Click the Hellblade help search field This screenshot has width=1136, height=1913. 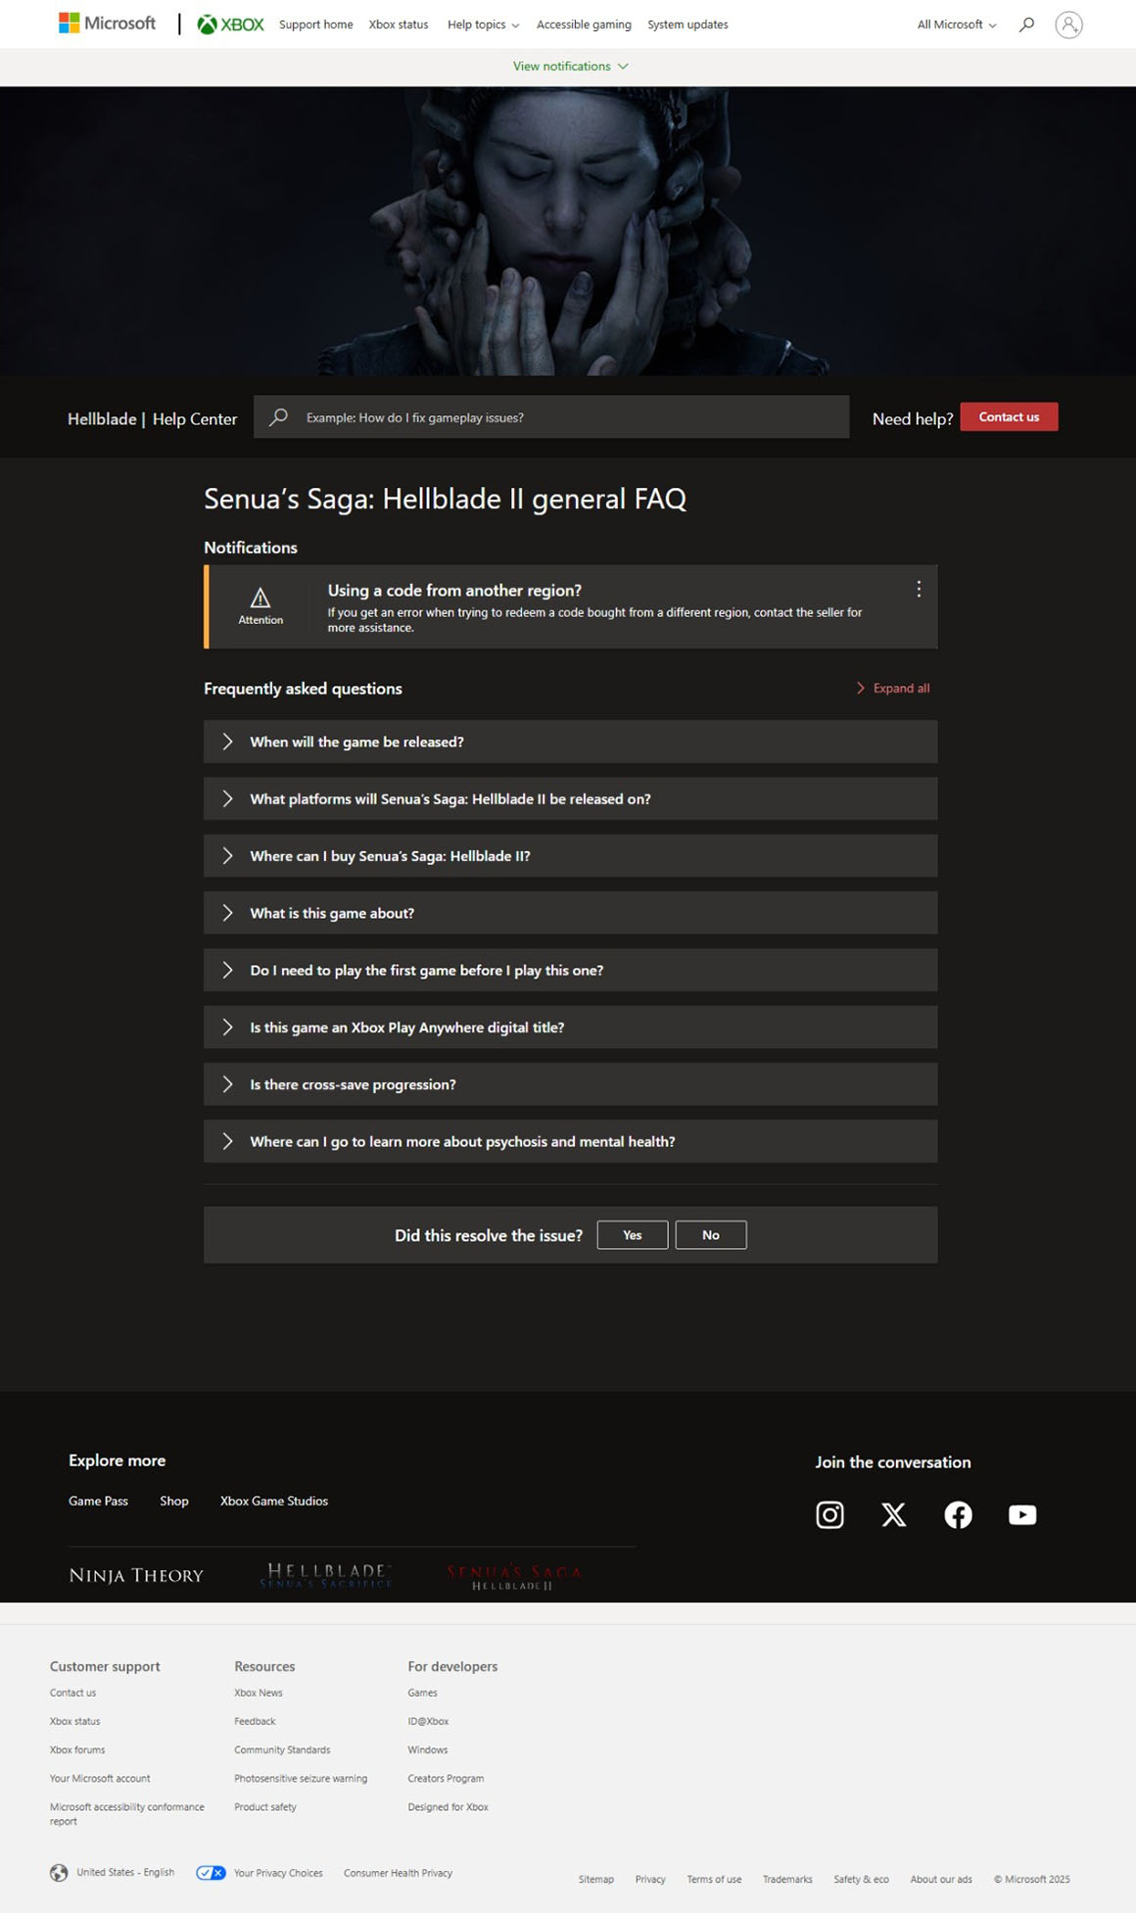pos(568,417)
